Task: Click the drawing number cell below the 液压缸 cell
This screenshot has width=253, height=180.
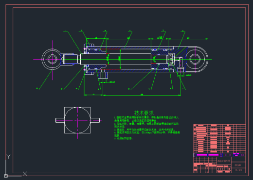Action: [x=238, y=170]
